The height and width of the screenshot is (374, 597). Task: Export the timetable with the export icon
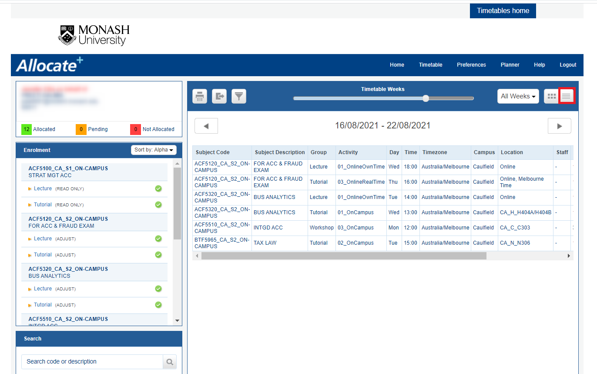[219, 96]
